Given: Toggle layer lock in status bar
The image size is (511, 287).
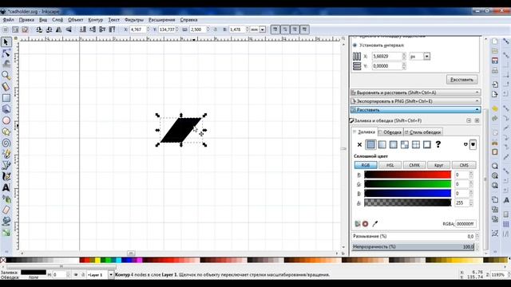Looking at the screenshot, I should point(83,275).
